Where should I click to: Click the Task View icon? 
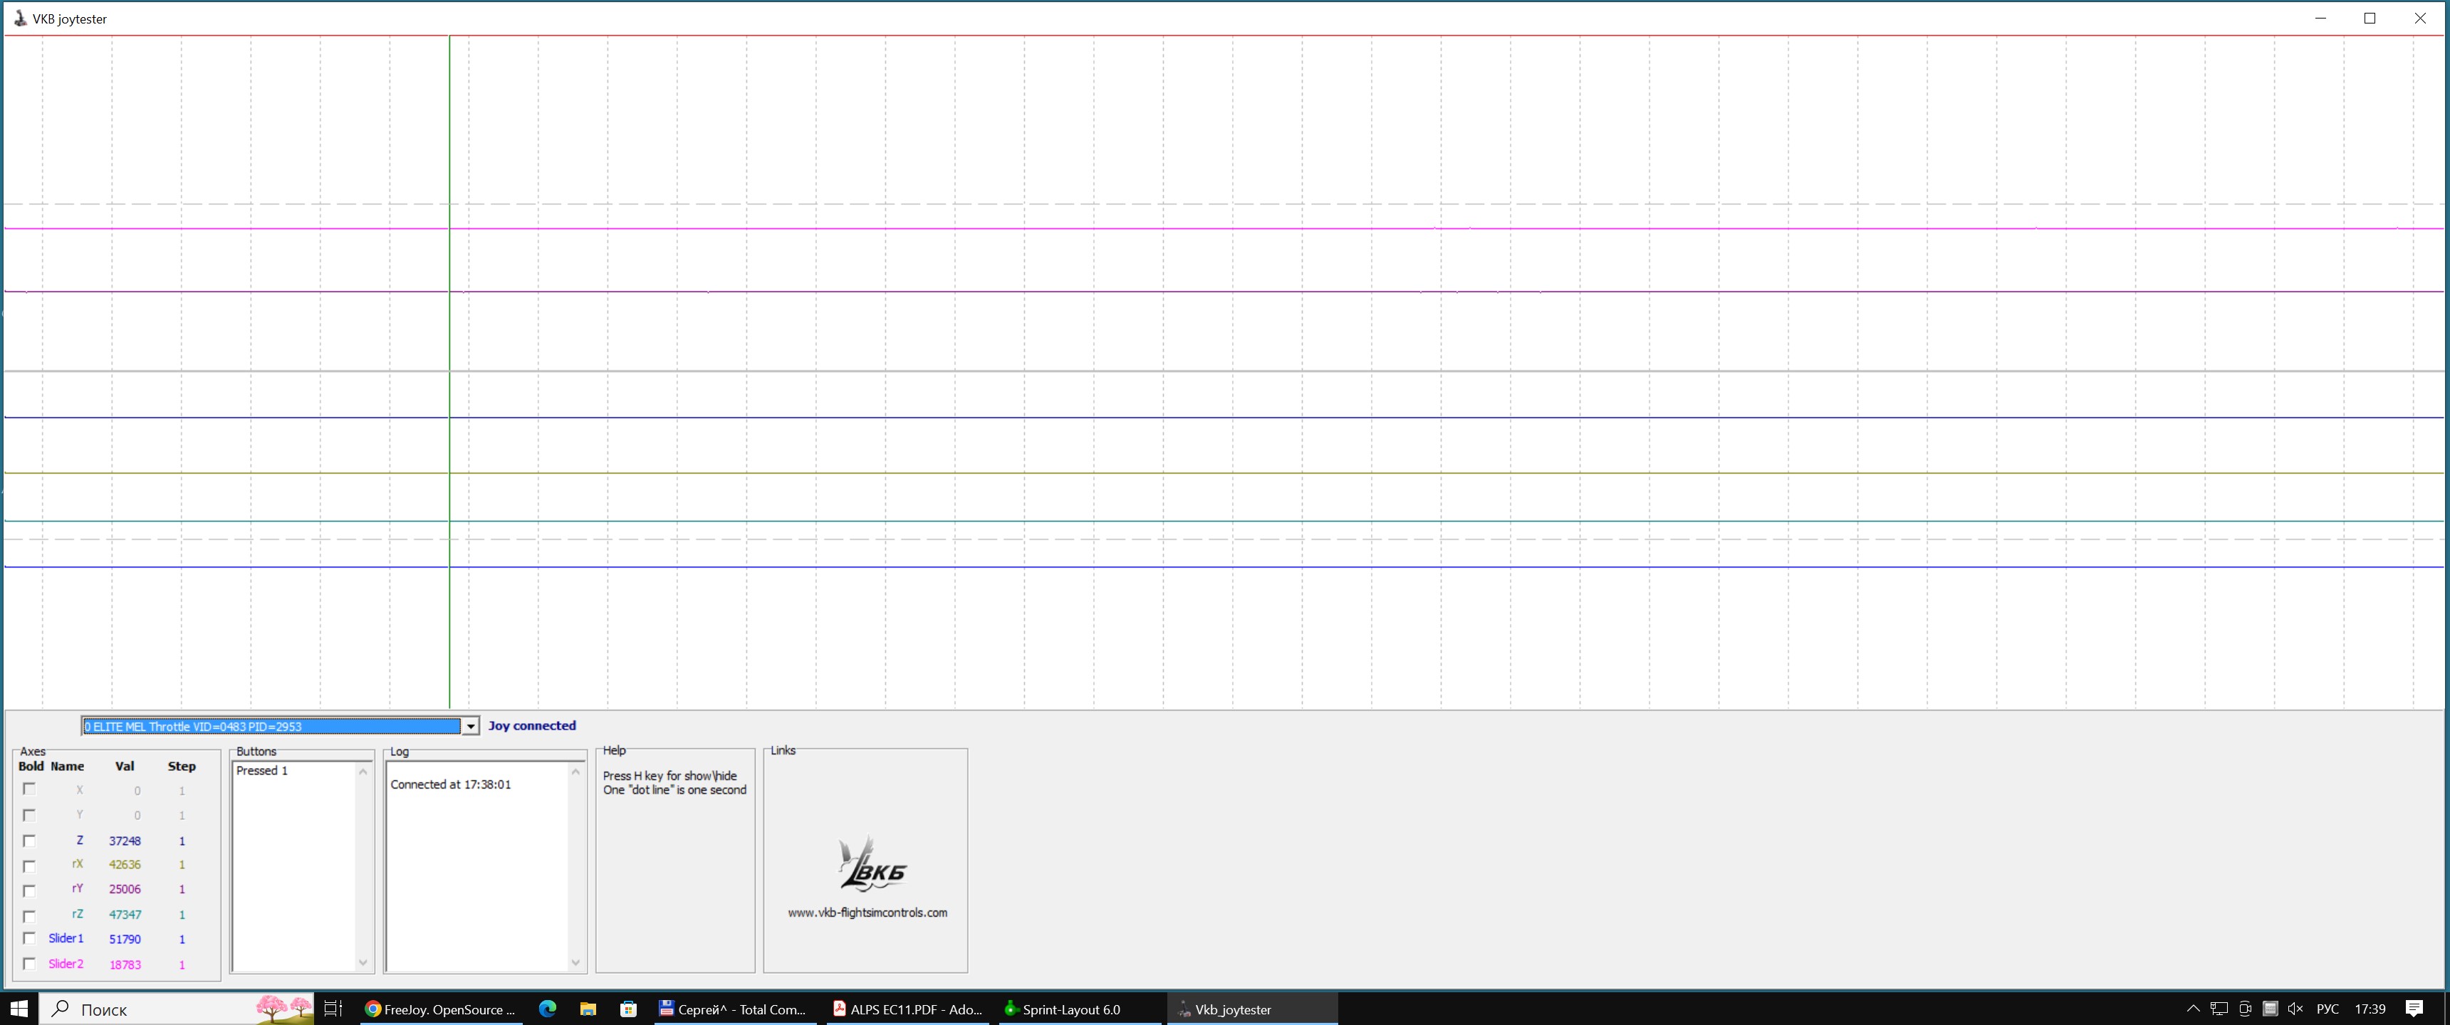click(333, 1009)
